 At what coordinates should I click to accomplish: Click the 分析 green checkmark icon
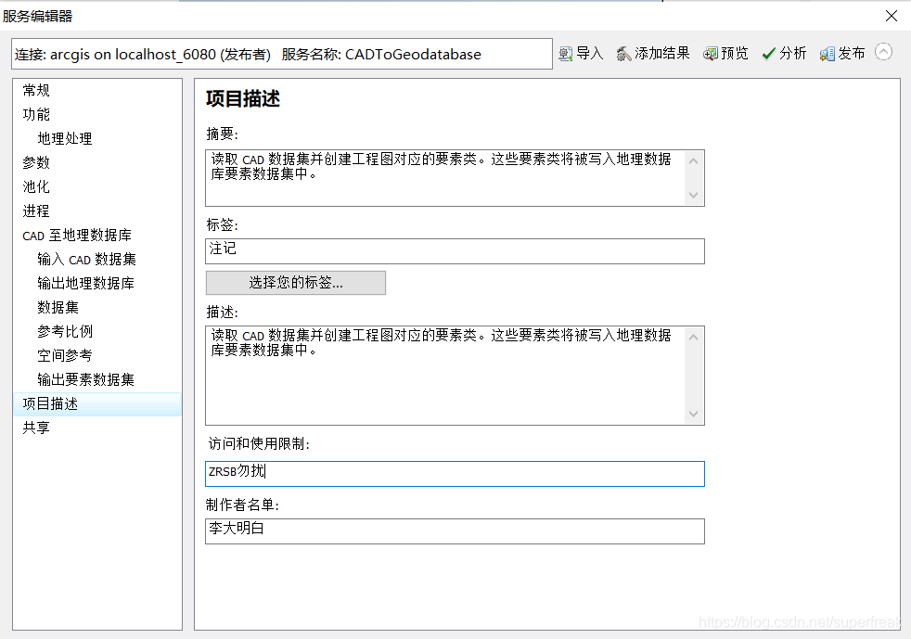pos(768,54)
